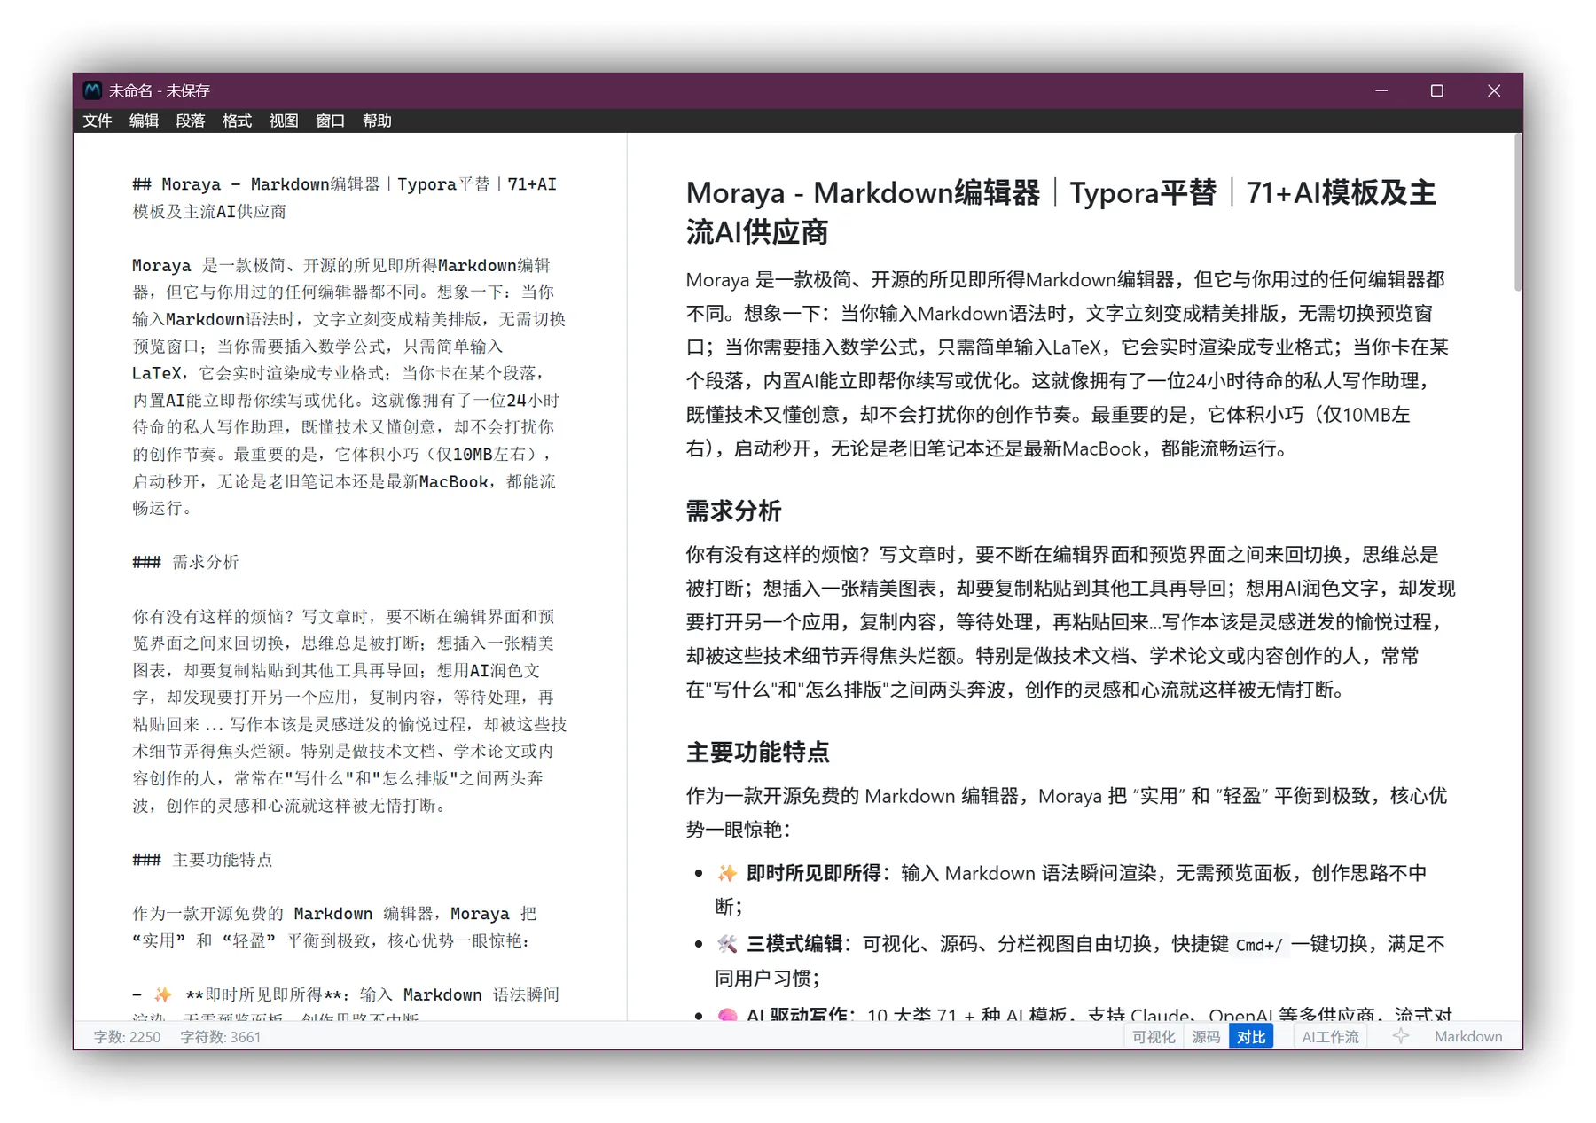Open the AI工作流 panel
1596x1123 pixels.
(x=1329, y=1036)
